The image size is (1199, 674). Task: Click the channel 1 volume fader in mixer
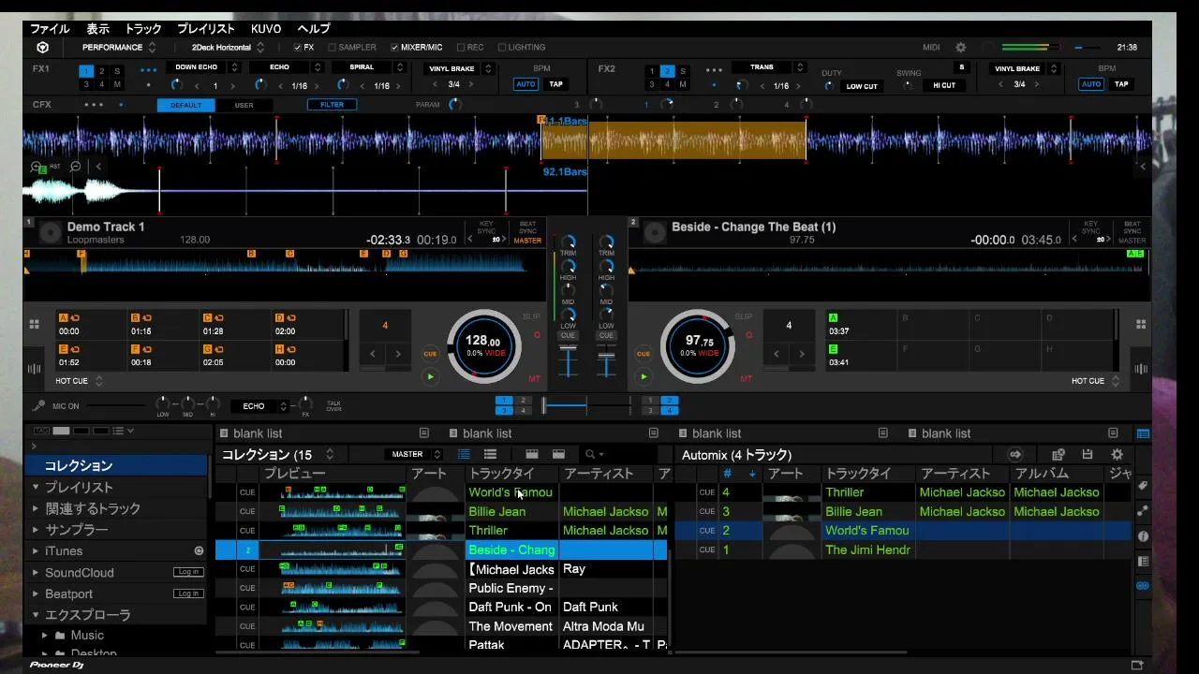[x=568, y=359]
